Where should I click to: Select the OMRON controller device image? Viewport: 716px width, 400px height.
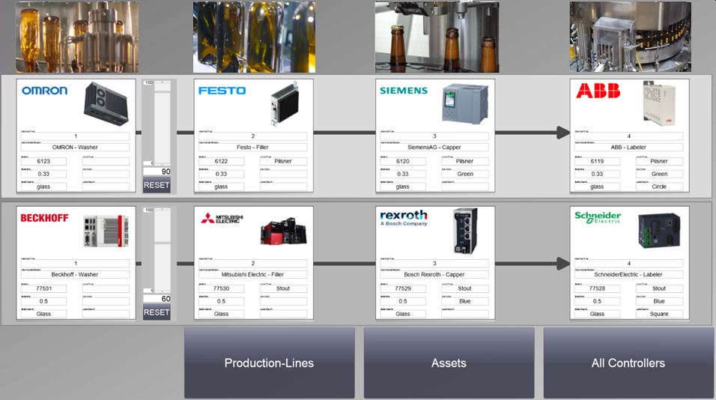(x=106, y=104)
